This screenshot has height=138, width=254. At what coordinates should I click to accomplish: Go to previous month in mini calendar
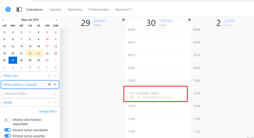pyautogui.click(x=3, y=20)
